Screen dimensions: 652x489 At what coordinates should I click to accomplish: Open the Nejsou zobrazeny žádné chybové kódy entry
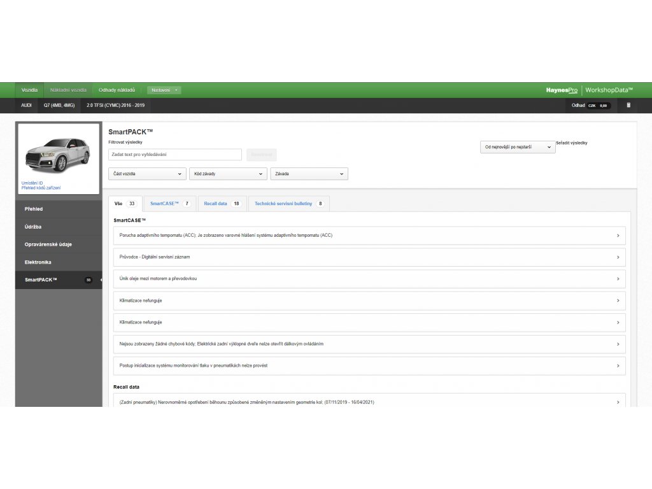pyautogui.click(x=369, y=344)
